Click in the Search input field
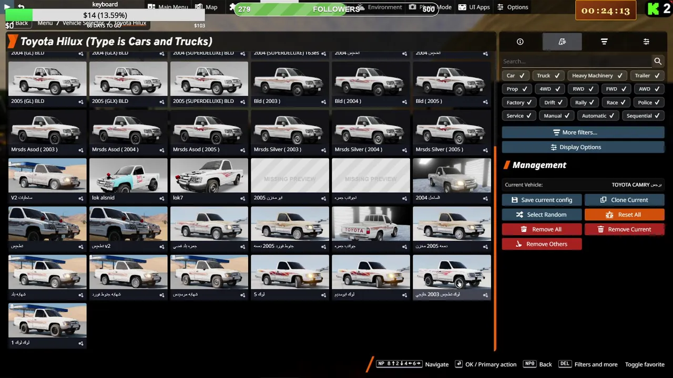 click(576, 61)
